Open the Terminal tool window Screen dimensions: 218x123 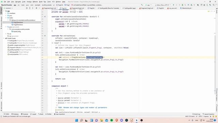pyautogui.click(x=25, y=114)
